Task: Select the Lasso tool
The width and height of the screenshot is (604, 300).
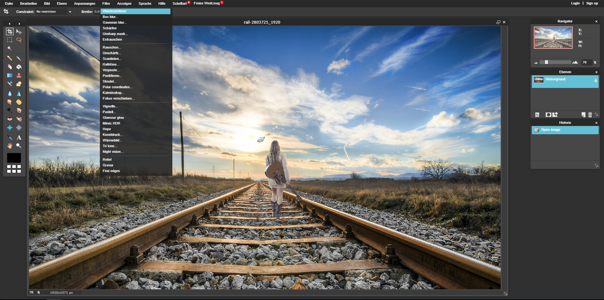Action: tap(19, 40)
